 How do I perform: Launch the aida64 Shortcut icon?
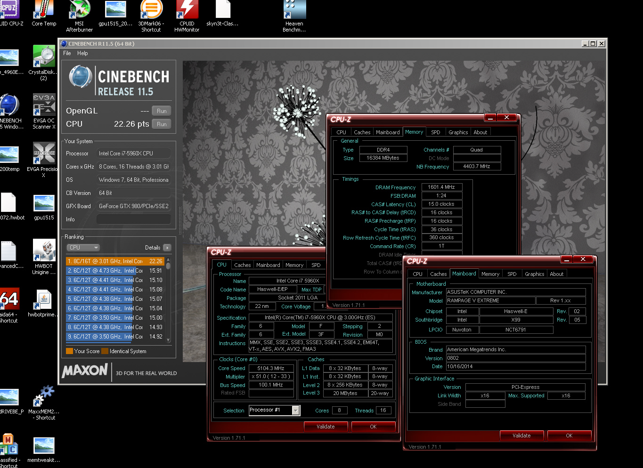pyautogui.click(x=9, y=305)
